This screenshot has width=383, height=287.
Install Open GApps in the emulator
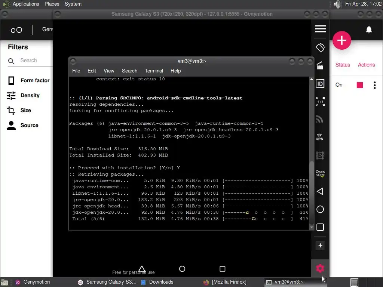pyautogui.click(x=320, y=173)
